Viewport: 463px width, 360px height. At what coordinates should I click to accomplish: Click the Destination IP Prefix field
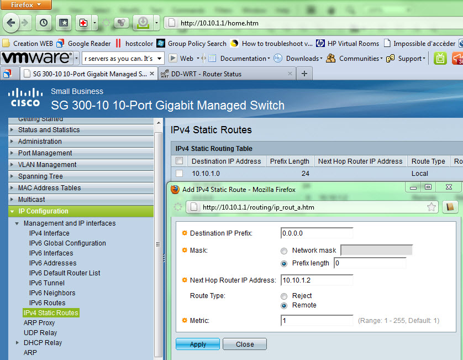[x=317, y=233]
